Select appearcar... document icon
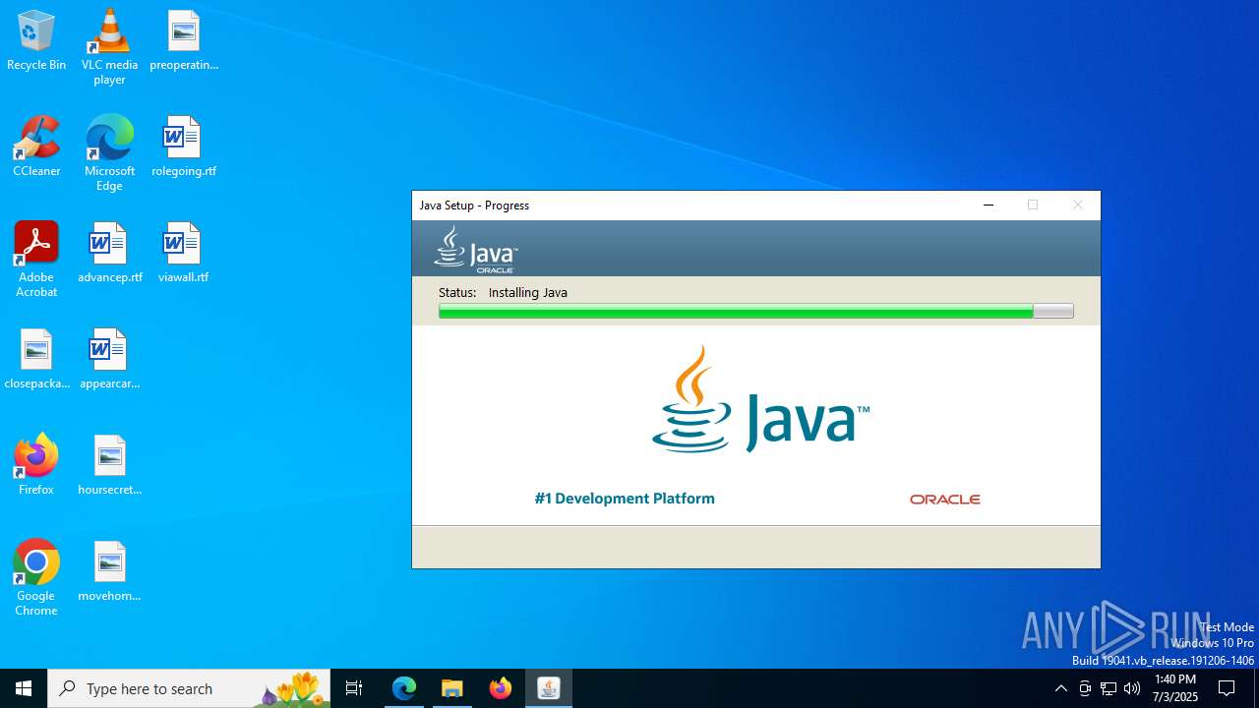Image resolution: width=1259 pixels, height=708 pixels. (109, 359)
